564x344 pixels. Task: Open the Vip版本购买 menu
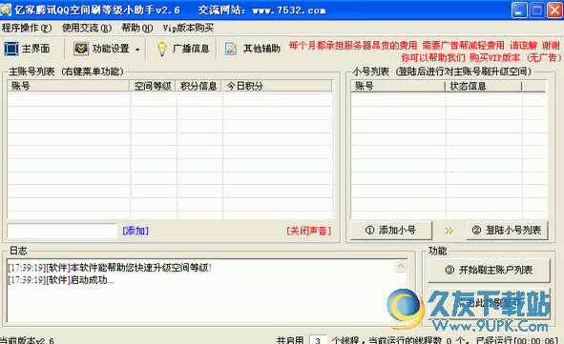coord(188,28)
